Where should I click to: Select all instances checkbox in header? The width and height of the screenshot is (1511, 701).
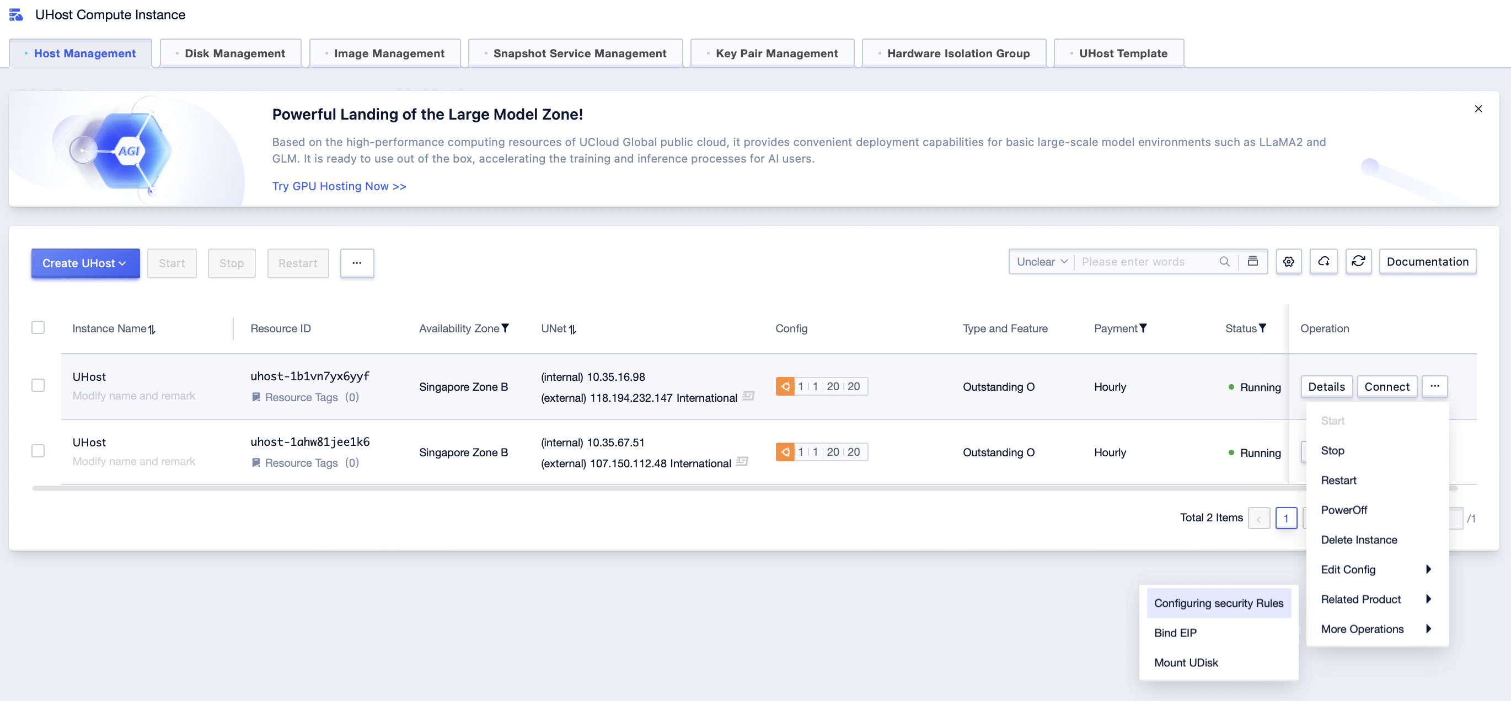pyautogui.click(x=38, y=328)
